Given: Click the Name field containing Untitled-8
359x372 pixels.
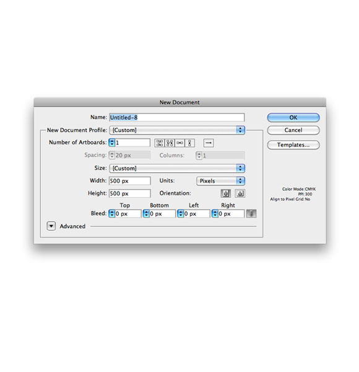Looking at the screenshot, I should point(176,117).
